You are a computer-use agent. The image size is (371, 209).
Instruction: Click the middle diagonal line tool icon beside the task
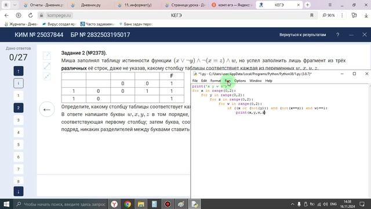click(x=47, y=66)
